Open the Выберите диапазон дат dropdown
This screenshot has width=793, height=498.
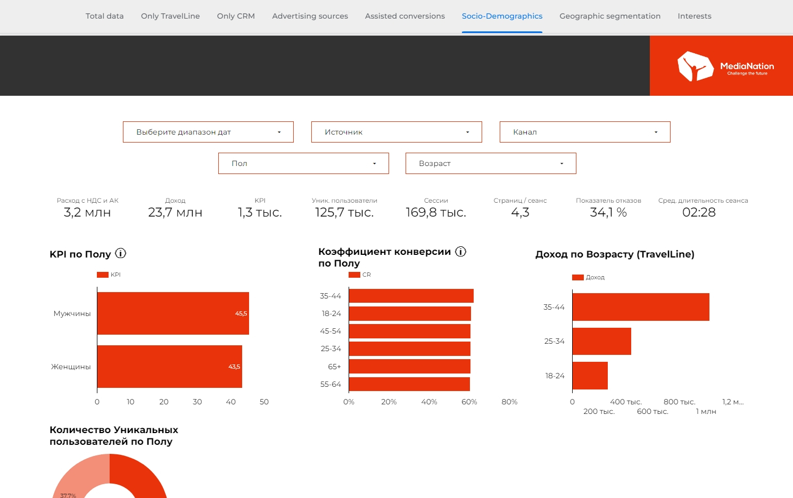(208, 132)
